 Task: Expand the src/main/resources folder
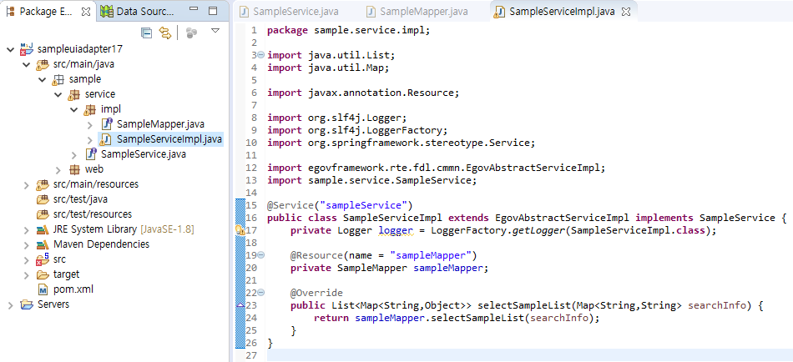click(26, 184)
